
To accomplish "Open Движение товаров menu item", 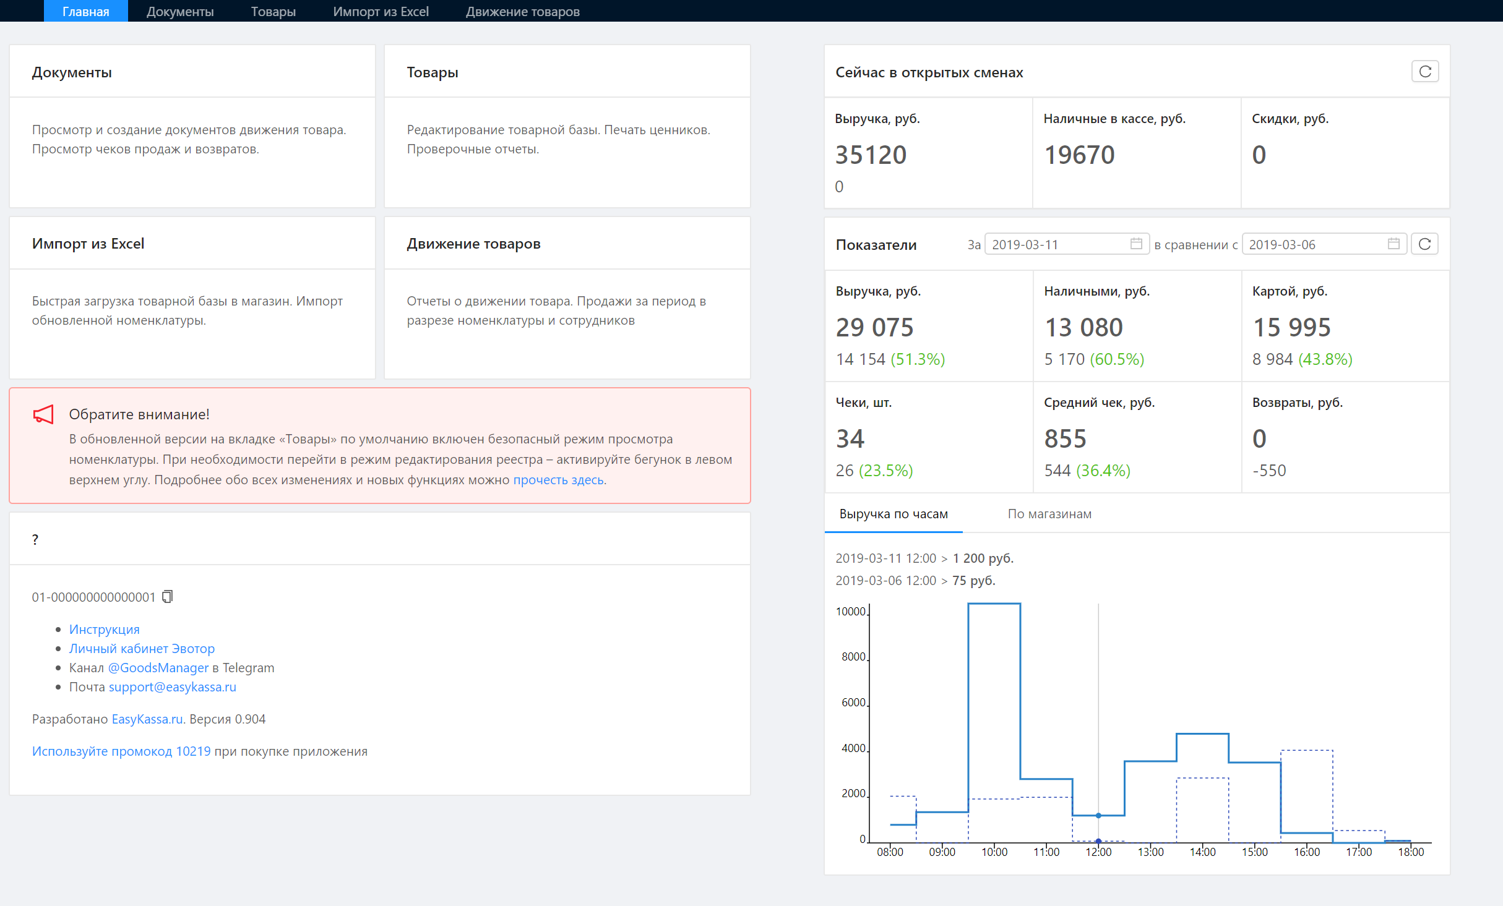I will (x=522, y=11).
